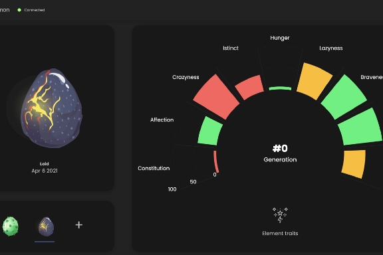
Task: Click the Constitution trait label
Action: click(154, 168)
